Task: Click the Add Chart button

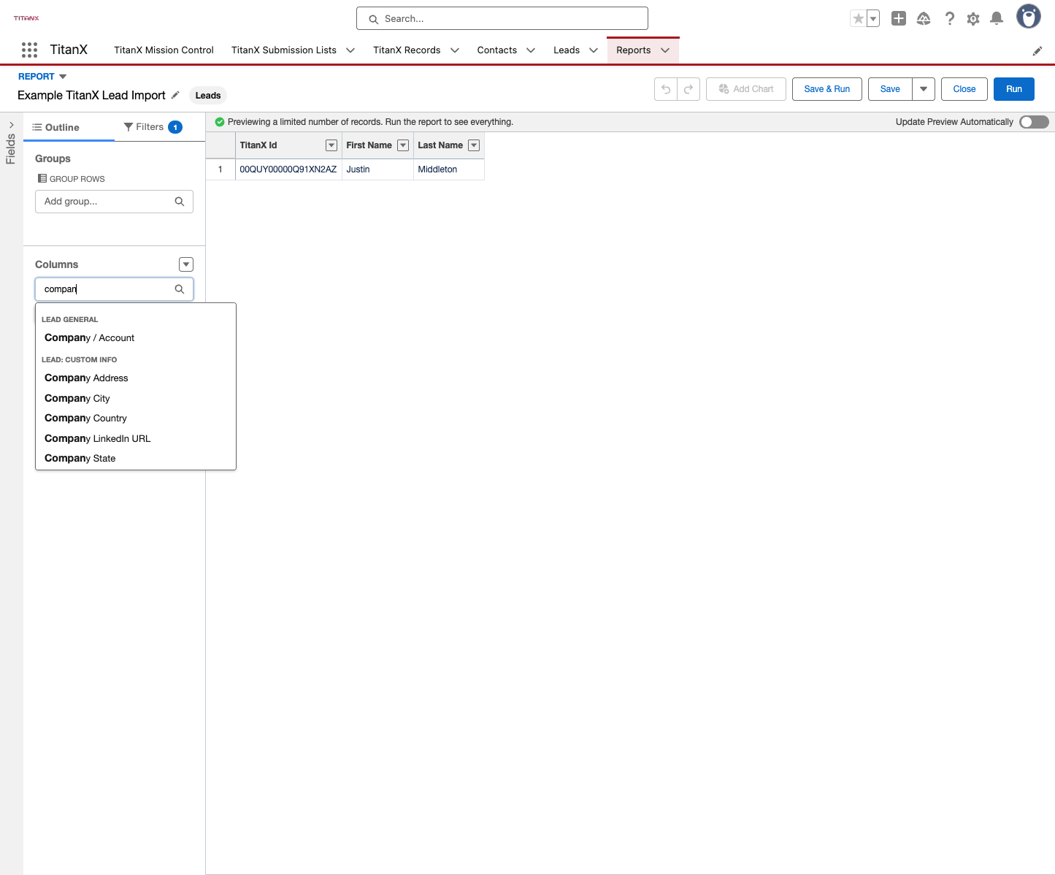Action: click(x=745, y=89)
